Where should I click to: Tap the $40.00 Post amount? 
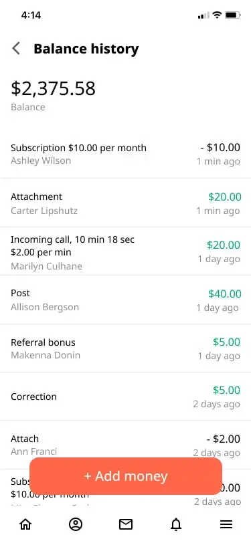225,294
